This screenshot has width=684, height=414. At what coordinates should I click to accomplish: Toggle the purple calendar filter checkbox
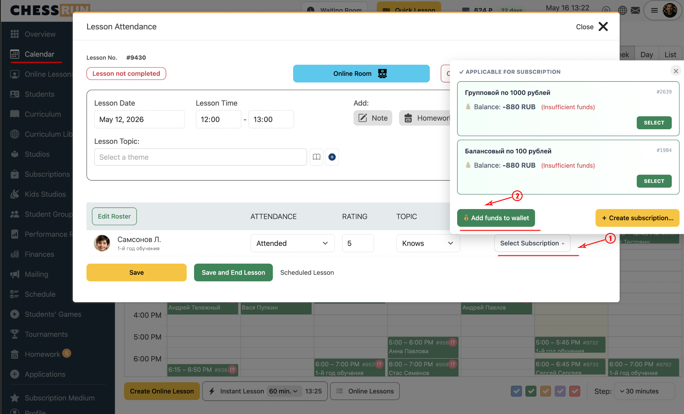pos(560,391)
